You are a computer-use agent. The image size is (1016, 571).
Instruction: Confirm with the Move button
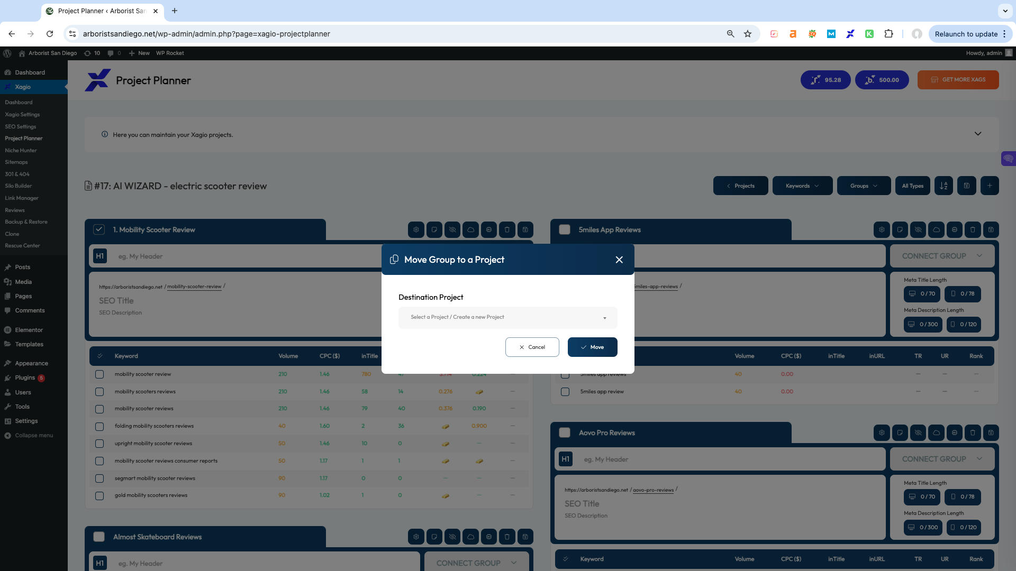(592, 347)
